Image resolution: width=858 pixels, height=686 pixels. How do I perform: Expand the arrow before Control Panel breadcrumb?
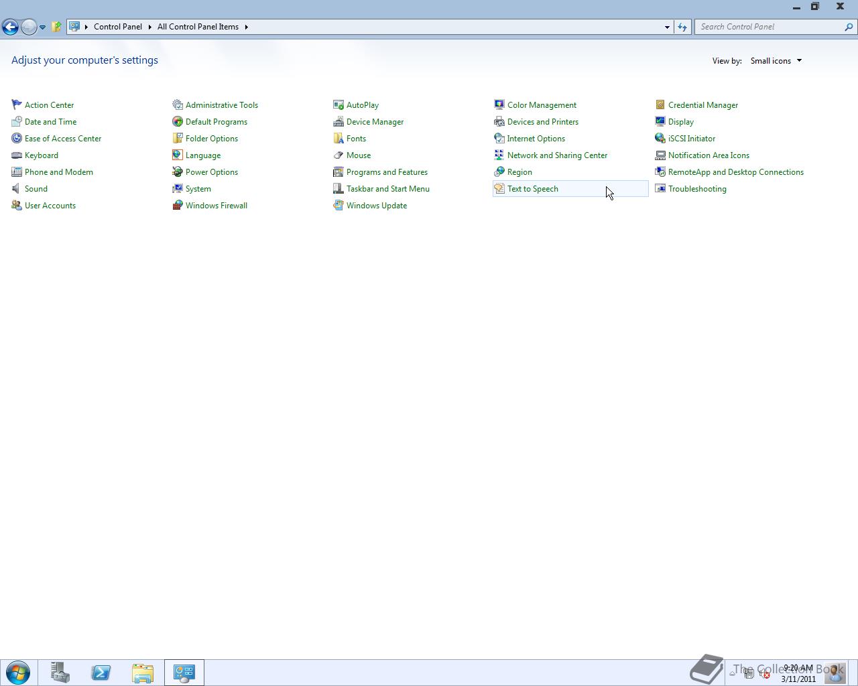tap(86, 27)
